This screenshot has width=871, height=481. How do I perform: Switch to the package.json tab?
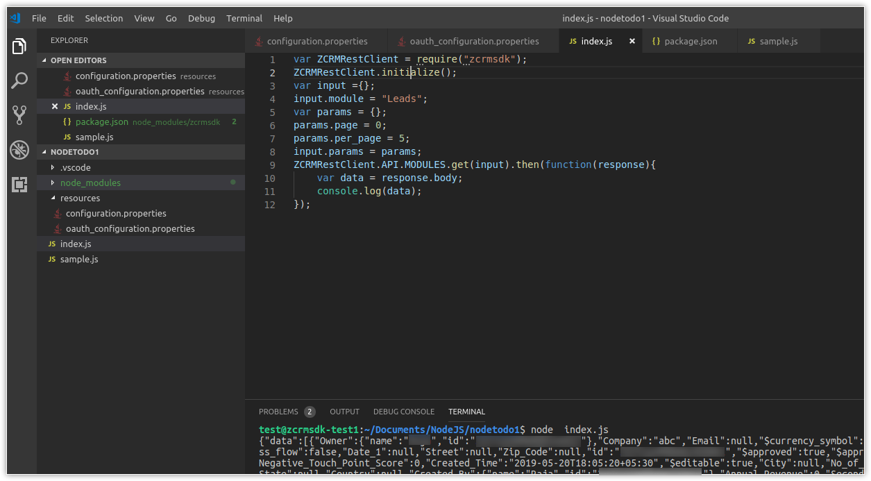pos(690,42)
